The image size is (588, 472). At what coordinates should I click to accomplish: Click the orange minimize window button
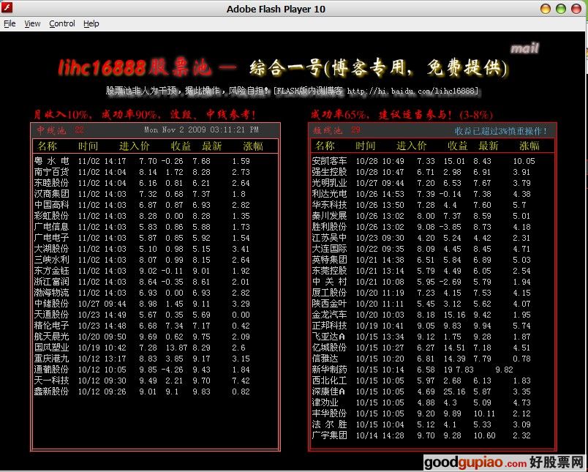click(546, 9)
